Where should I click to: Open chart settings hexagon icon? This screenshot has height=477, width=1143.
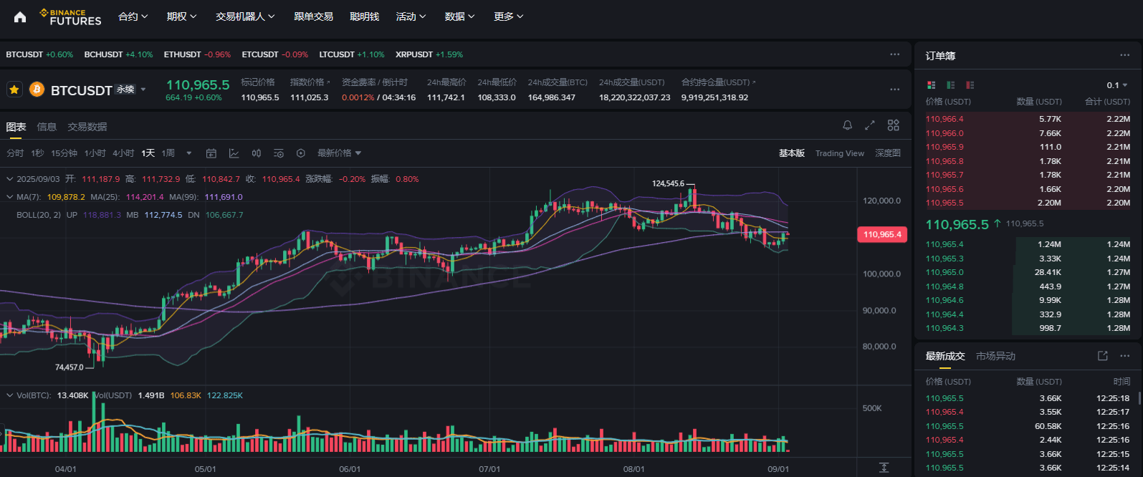301,153
